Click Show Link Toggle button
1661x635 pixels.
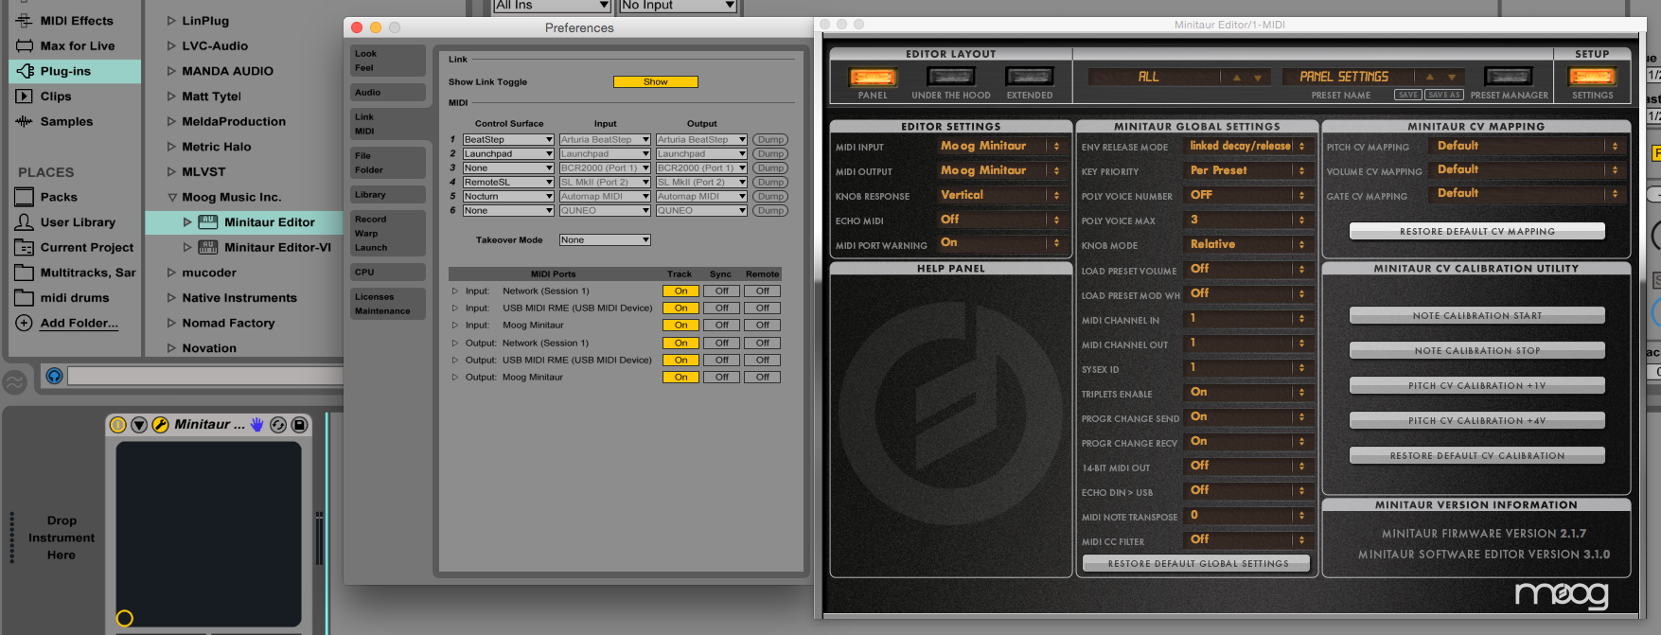click(656, 82)
